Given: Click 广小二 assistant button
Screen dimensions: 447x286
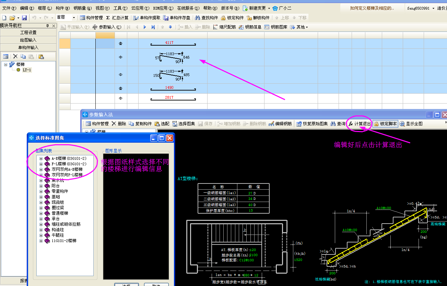Looking at the screenshot, I should 282,8.
